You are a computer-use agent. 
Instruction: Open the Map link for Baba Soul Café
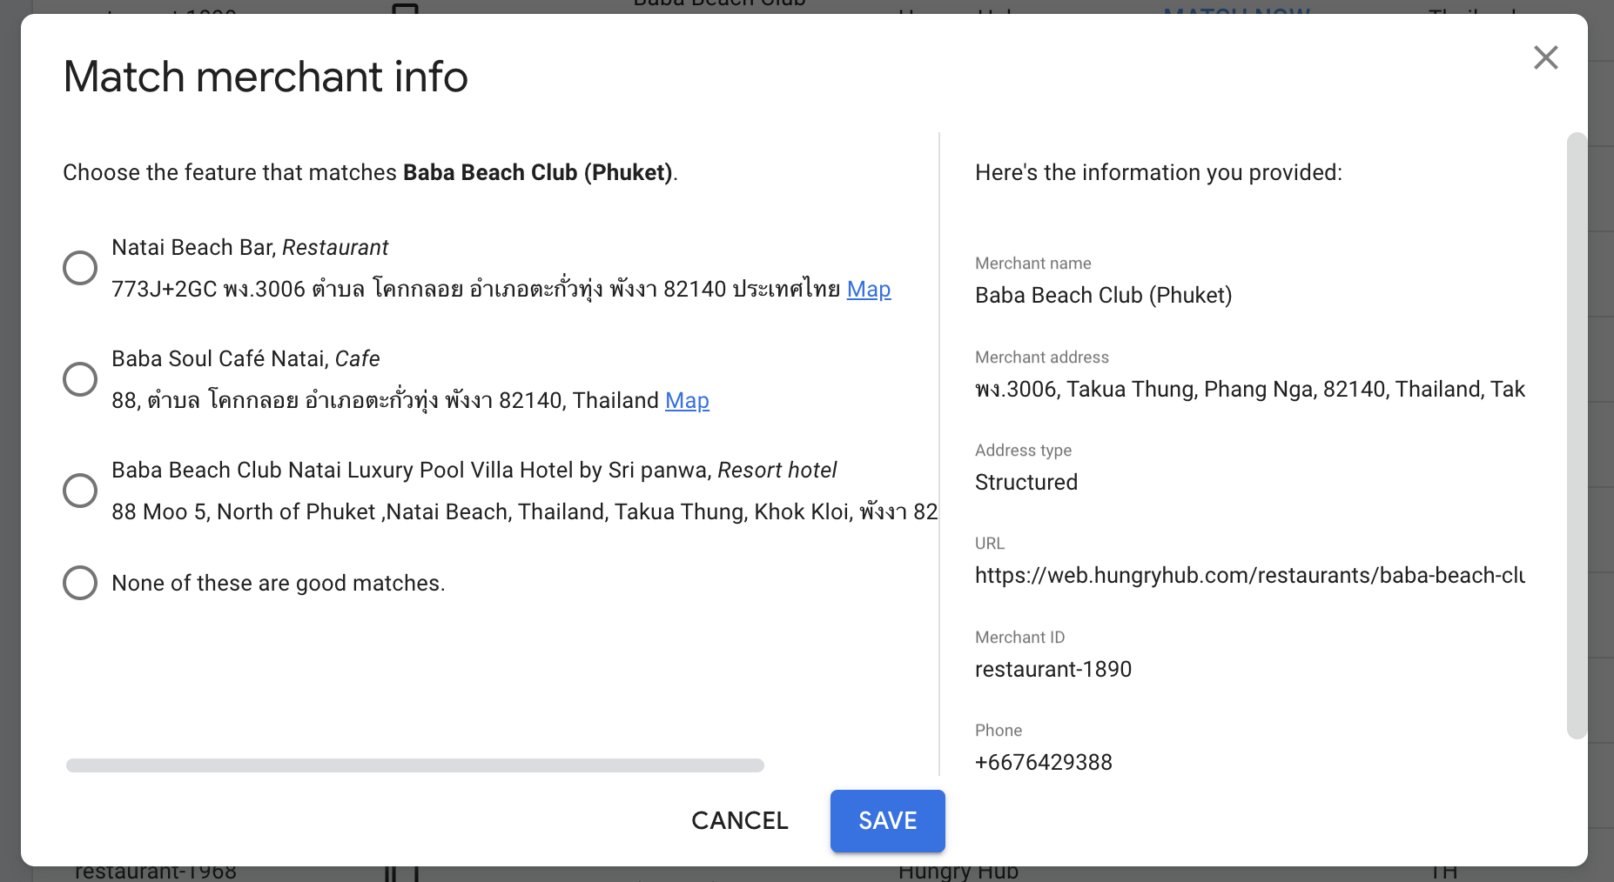click(x=687, y=400)
